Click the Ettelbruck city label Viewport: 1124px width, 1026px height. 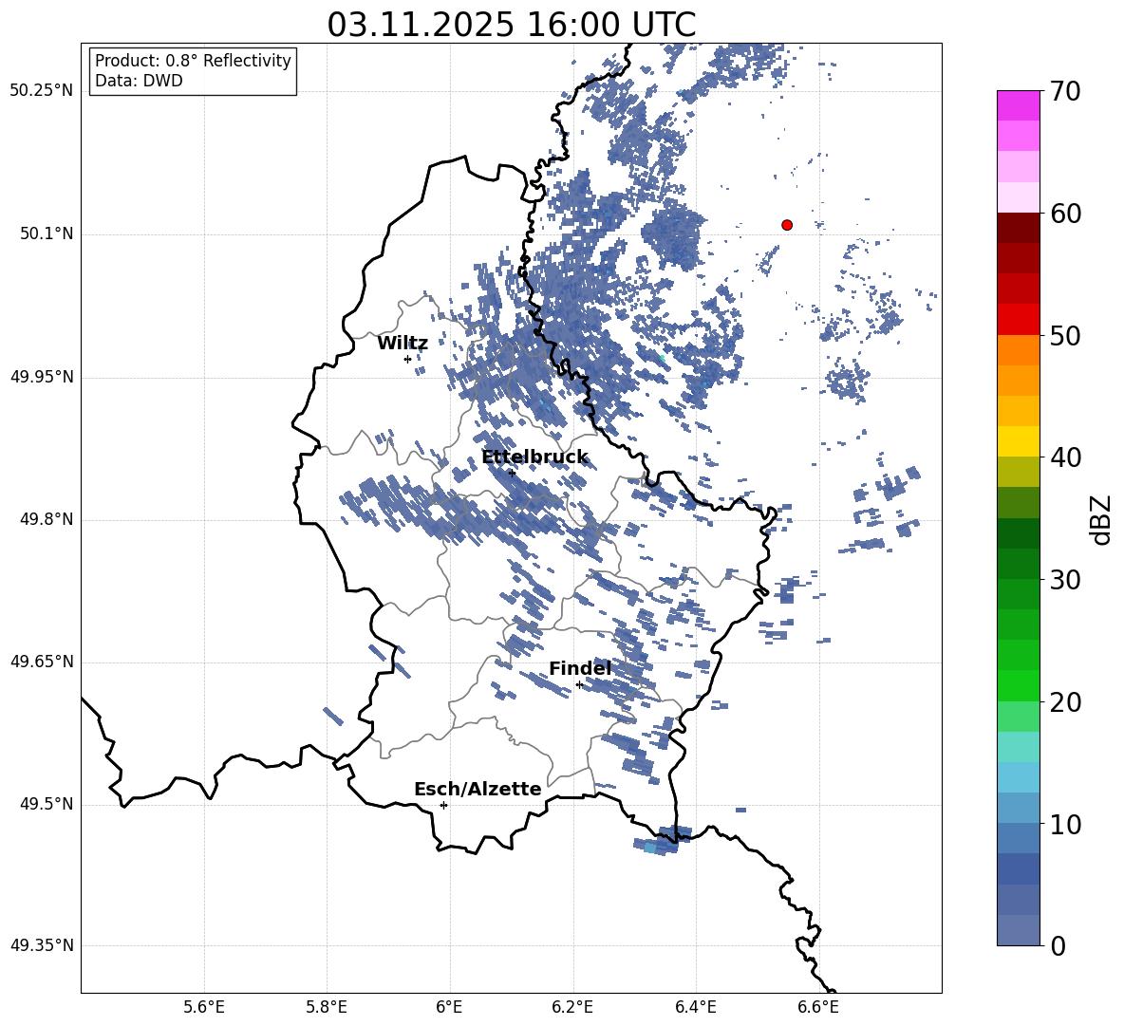(x=534, y=457)
